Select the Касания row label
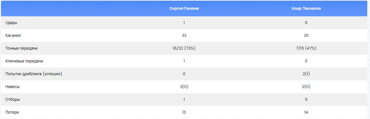The image size is (370, 119). coord(13,36)
